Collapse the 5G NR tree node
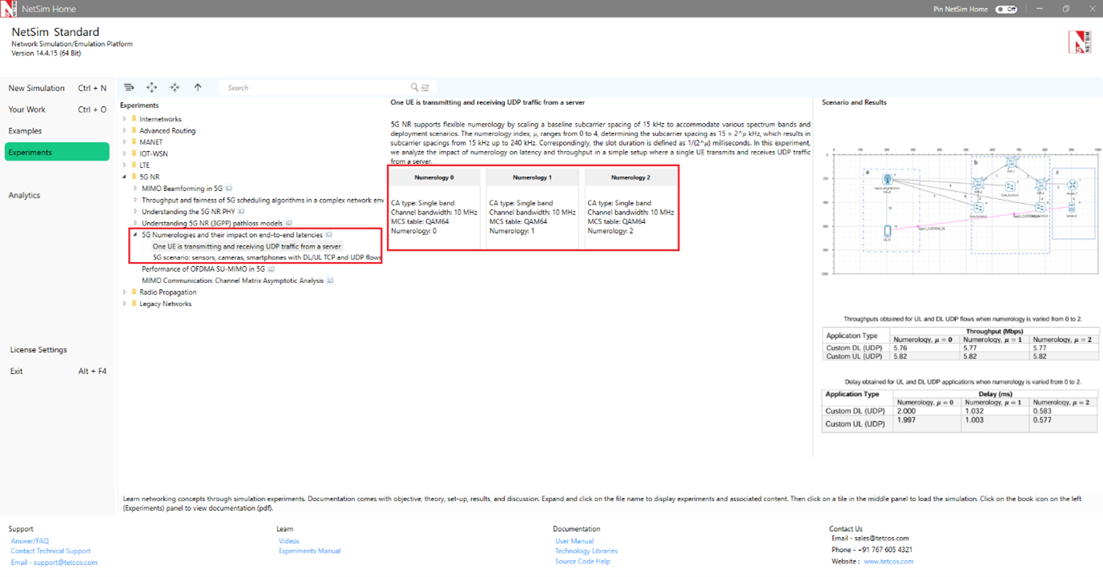 [125, 177]
